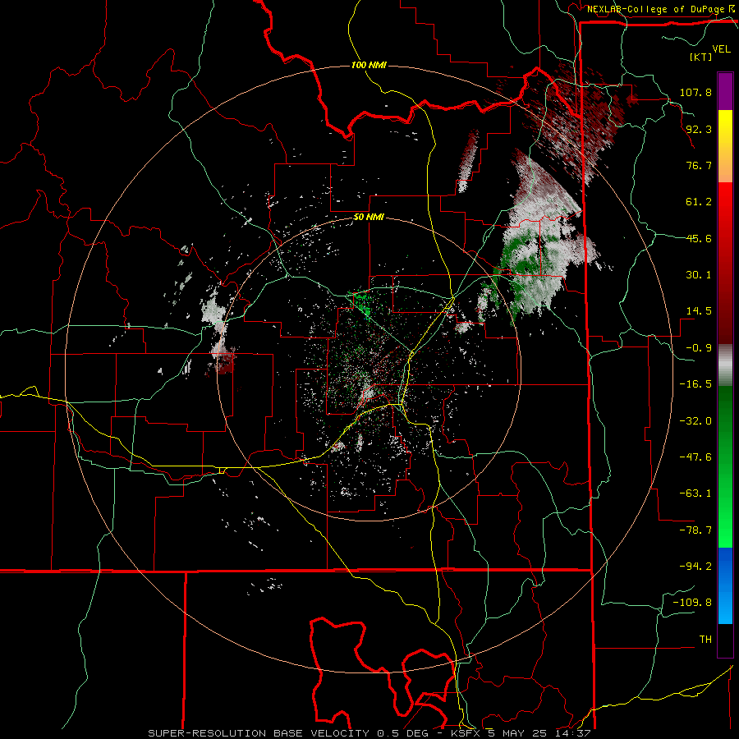Click the 76.7 legend value

699,165
